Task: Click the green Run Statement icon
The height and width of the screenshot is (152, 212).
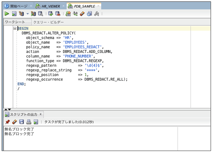Action: pos(7,14)
